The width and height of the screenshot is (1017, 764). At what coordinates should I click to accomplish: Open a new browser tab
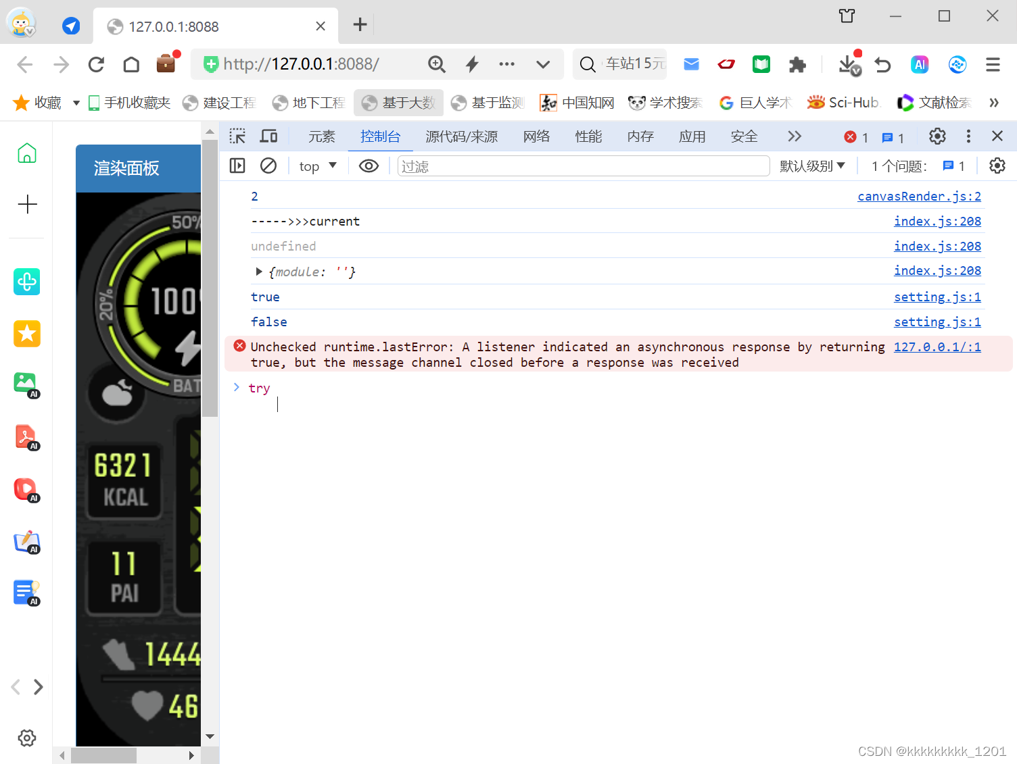click(360, 25)
